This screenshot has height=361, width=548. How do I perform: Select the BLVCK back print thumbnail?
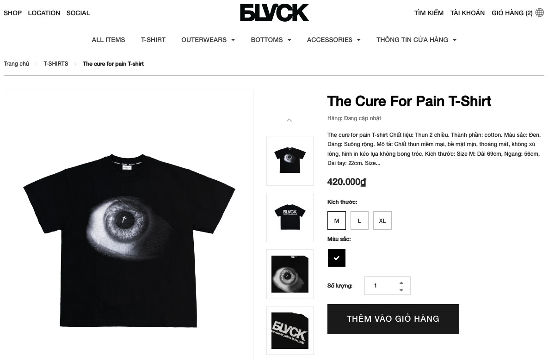click(x=290, y=217)
